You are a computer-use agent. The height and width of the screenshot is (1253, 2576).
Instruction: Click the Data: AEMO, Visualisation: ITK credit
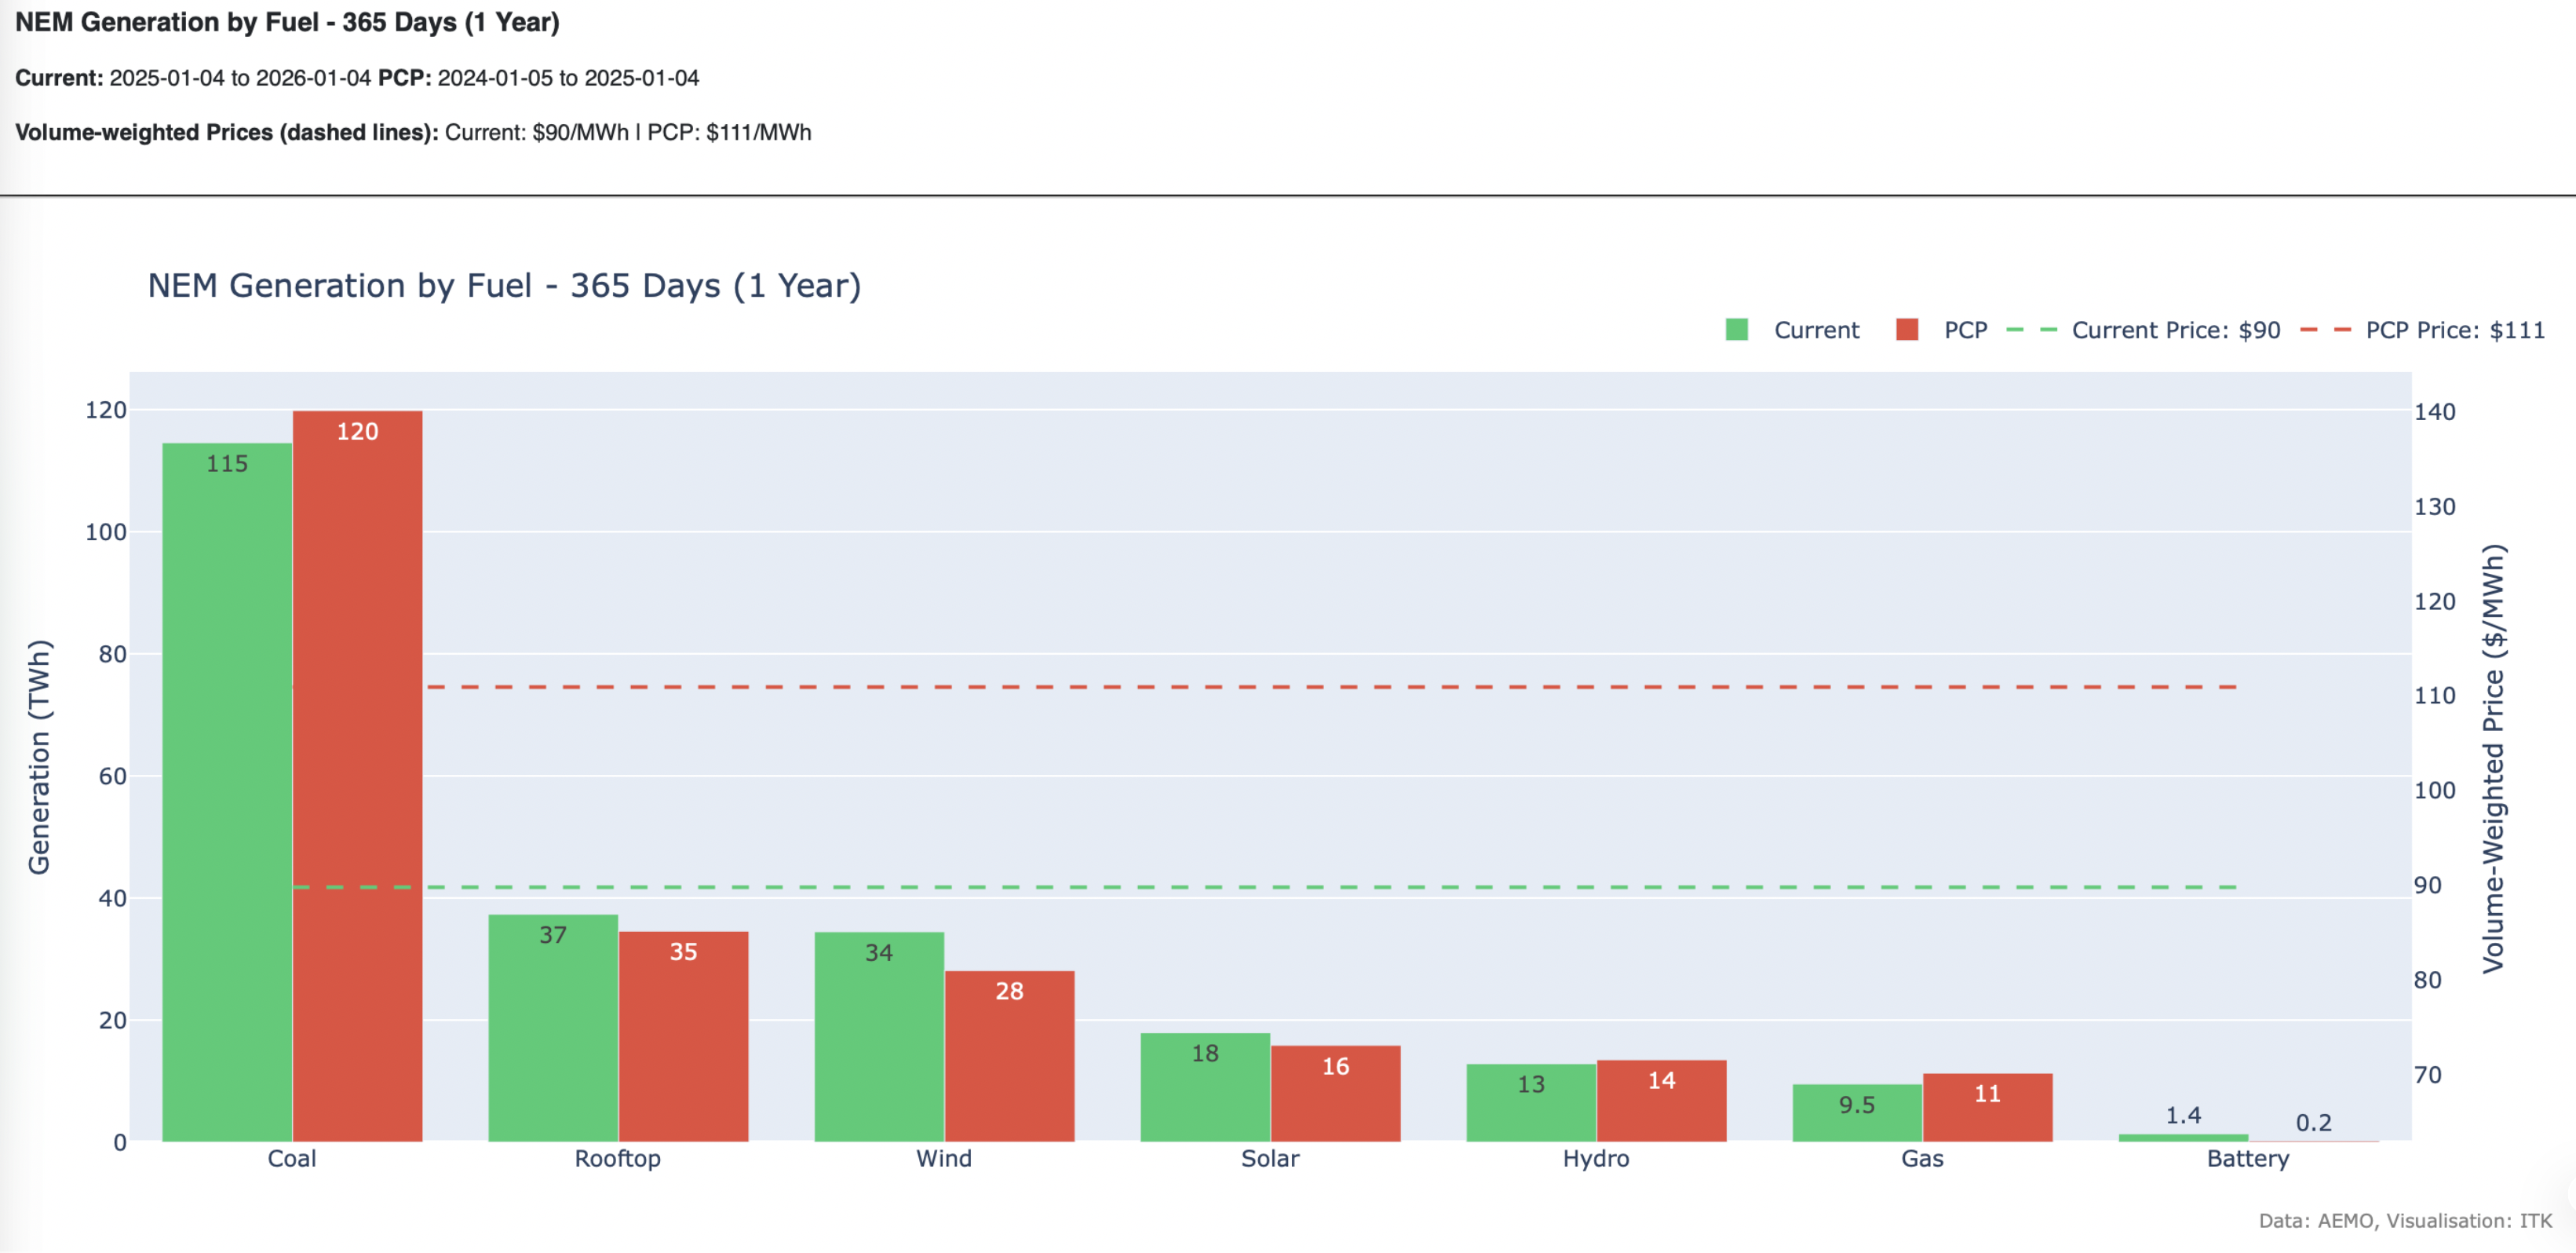(x=2404, y=1220)
